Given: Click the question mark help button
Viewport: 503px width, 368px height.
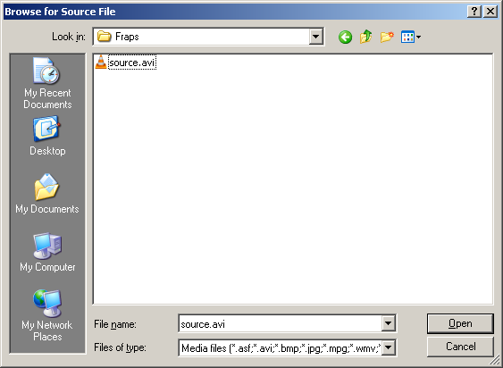Looking at the screenshot, I should (x=474, y=12).
